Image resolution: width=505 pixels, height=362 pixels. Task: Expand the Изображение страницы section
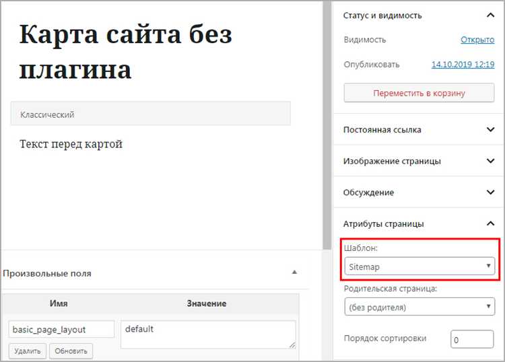click(418, 161)
